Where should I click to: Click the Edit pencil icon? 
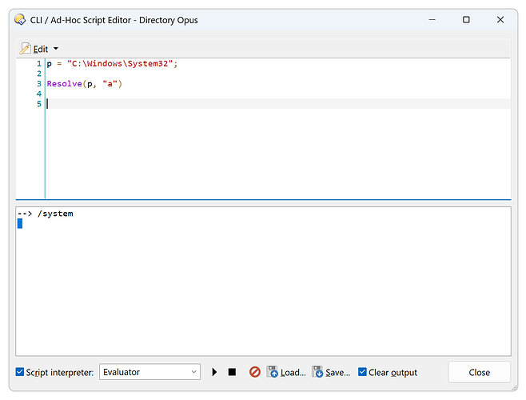click(25, 49)
